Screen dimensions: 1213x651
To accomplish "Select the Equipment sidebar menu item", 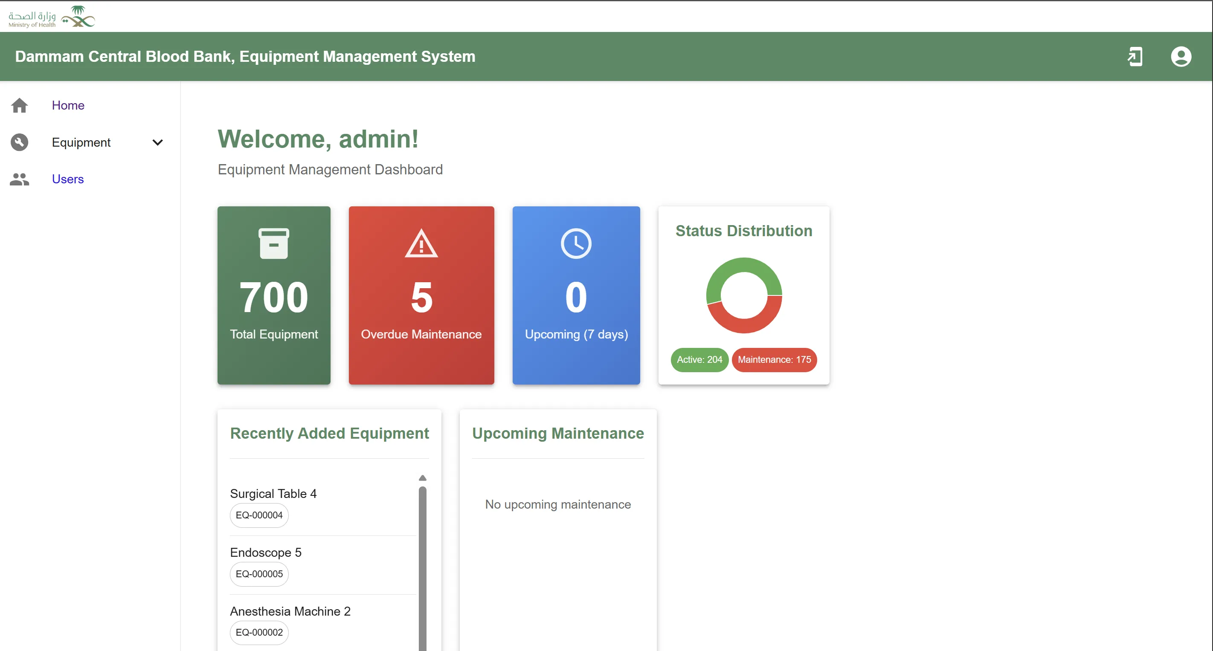I will click(x=81, y=142).
